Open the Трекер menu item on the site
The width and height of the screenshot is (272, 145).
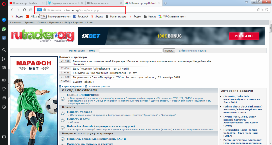click(29, 23)
